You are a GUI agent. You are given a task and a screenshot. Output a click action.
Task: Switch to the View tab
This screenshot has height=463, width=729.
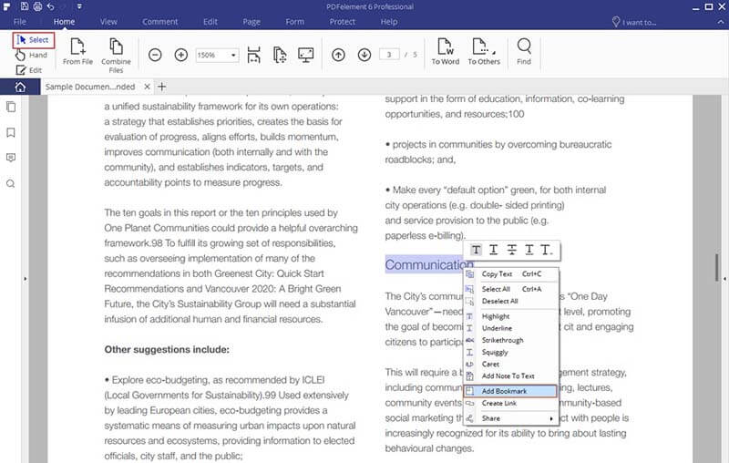[x=108, y=22]
